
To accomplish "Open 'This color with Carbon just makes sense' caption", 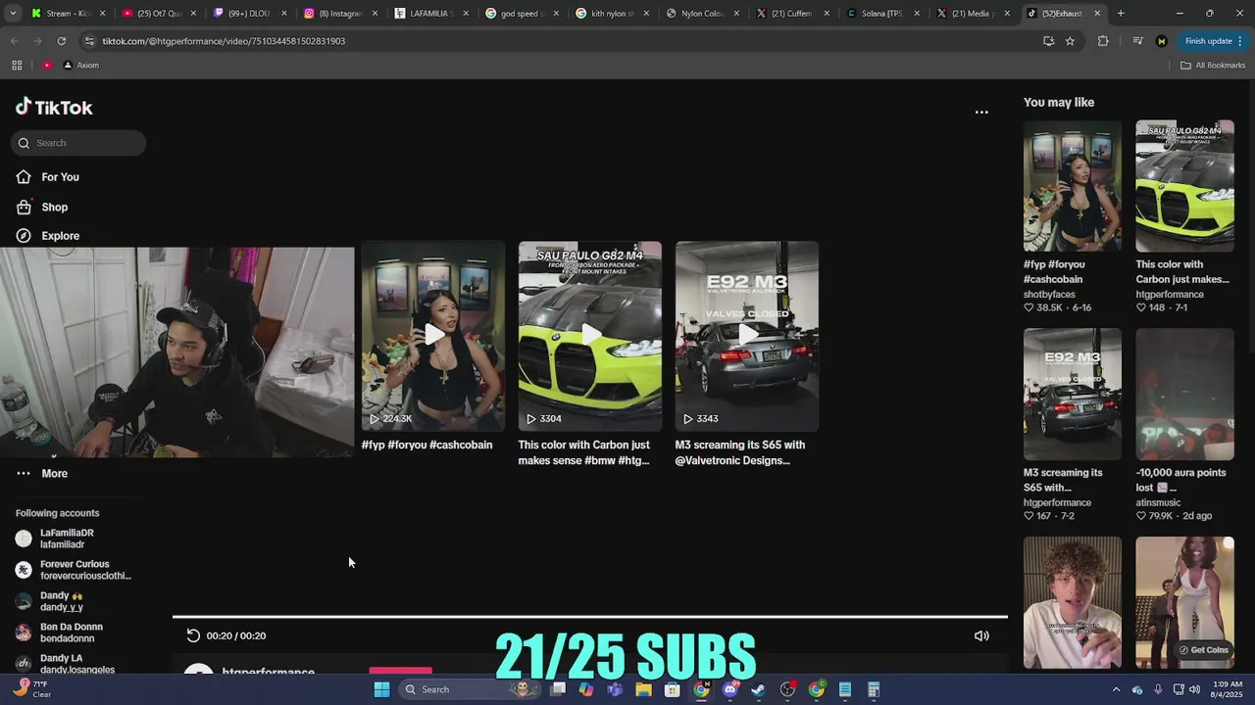I will point(584,452).
